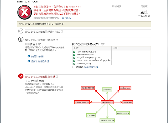The width and height of the screenshot is (168, 123).
Task: Select the newhua.com red node
Action: (125, 88)
